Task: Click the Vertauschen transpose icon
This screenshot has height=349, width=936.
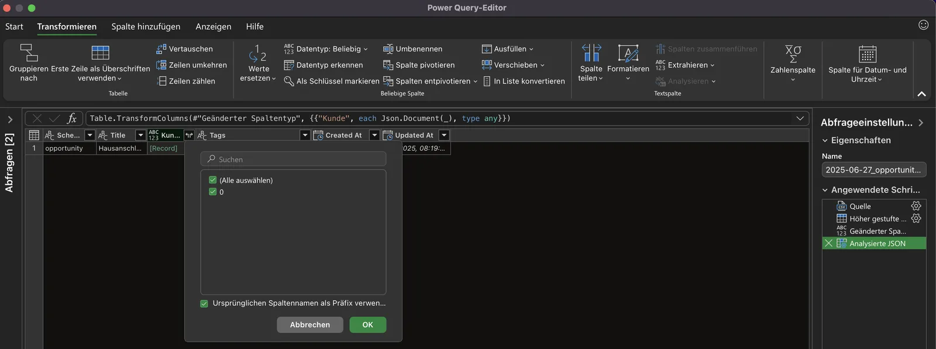Action: click(x=161, y=49)
